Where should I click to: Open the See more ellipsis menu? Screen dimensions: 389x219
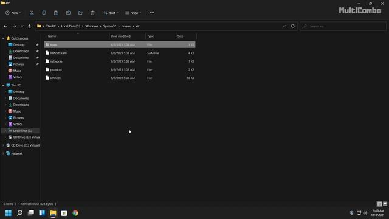152,13
